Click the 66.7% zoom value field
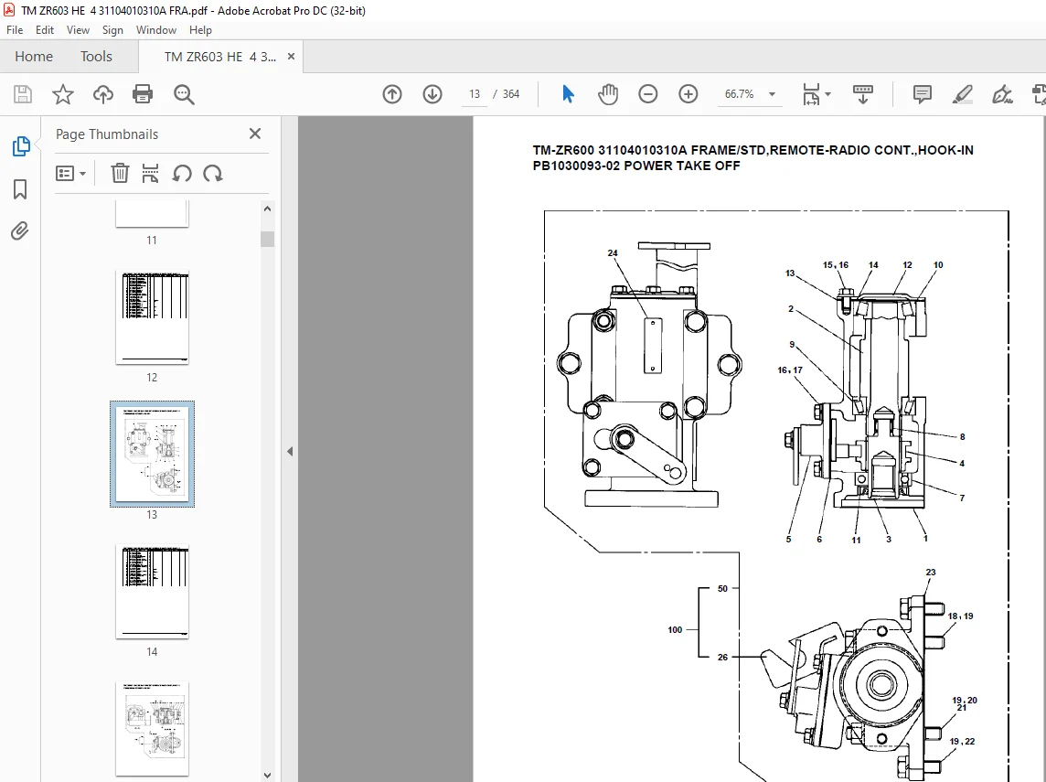The image size is (1046, 782). coord(739,94)
